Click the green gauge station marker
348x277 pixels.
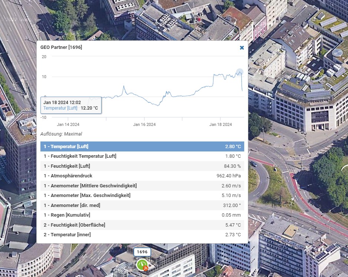(142, 264)
